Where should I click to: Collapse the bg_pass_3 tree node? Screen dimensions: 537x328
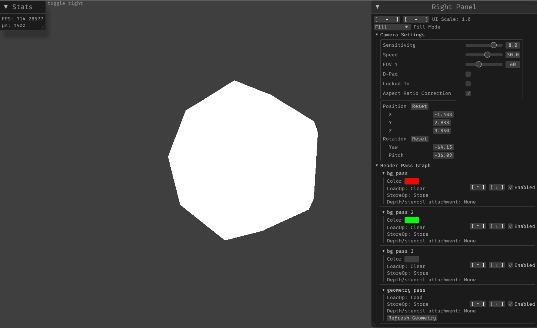point(384,251)
